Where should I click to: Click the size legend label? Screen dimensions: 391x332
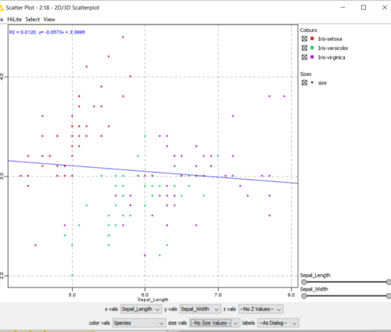322,83
